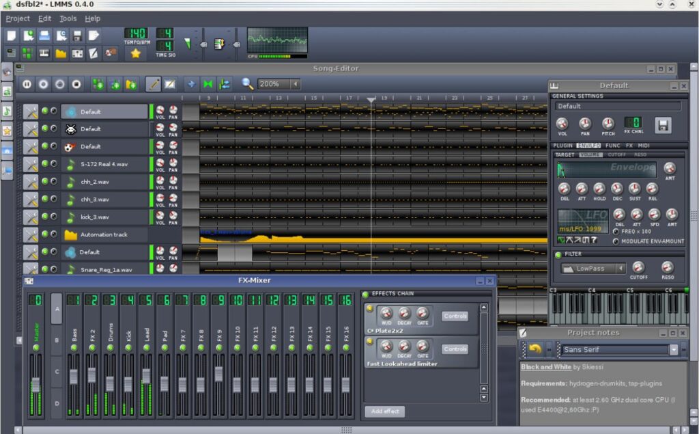Select the edit mode tool beside pencil
Viewport: 699px width, 434px height.
(170, 84)
